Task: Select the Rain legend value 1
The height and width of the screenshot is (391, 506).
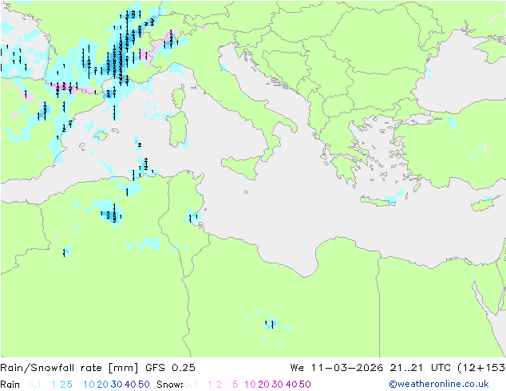Action: [53, 385]
